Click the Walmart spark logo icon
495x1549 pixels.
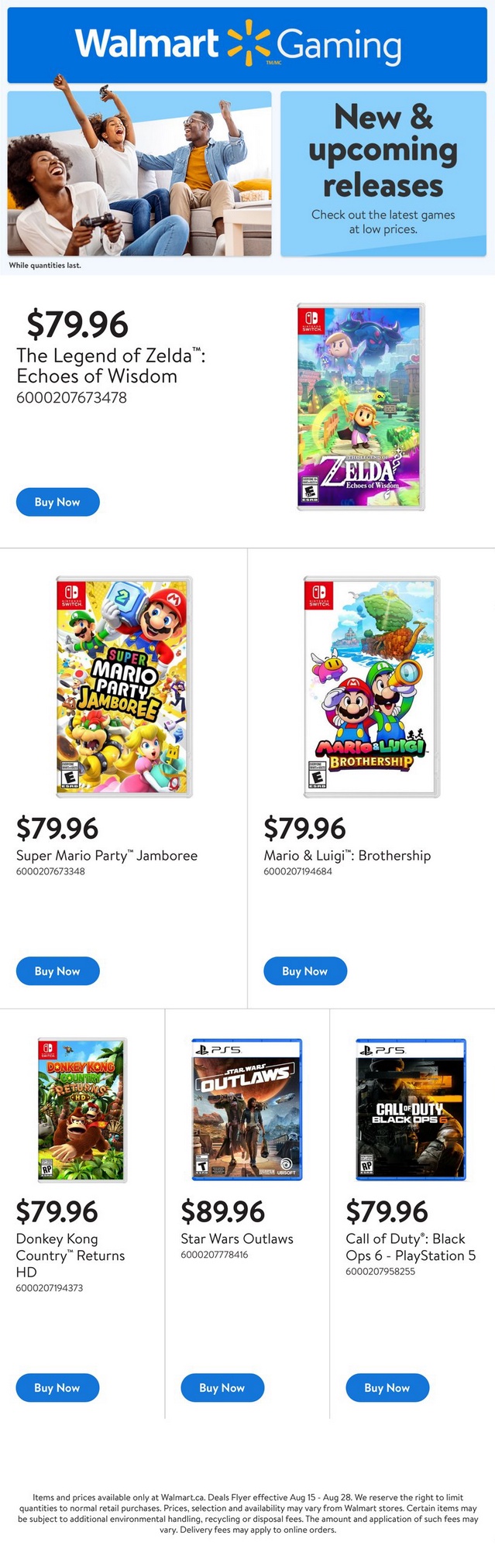(249, 43)
